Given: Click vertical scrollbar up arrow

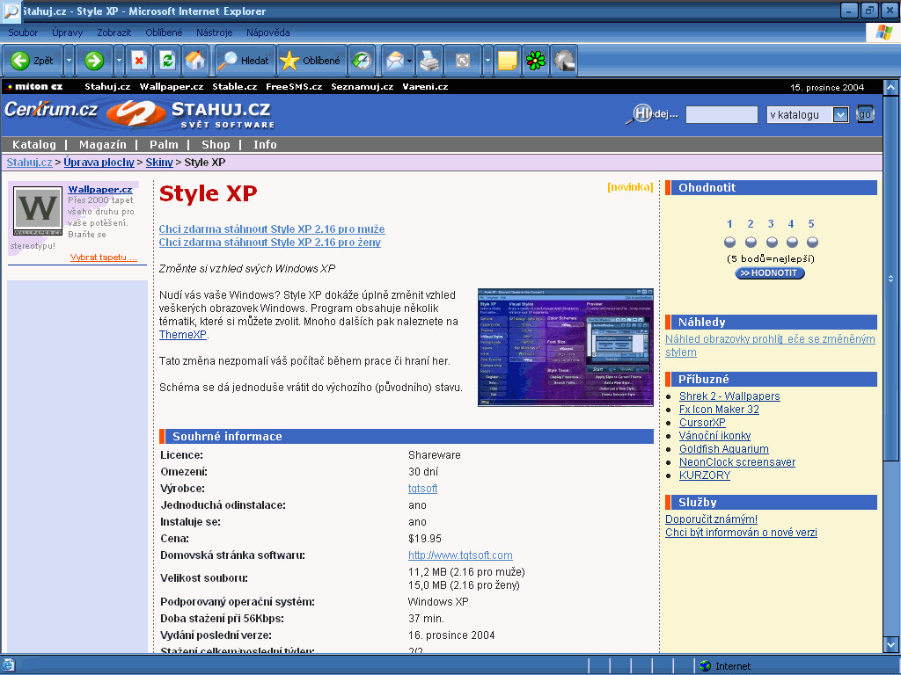Looking at the screenshot, I should click(890, 88).
